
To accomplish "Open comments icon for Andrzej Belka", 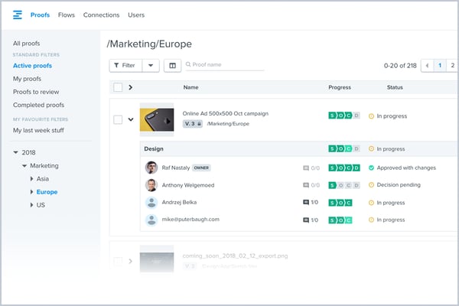I will pyautogui.click(x=307, y=203).
